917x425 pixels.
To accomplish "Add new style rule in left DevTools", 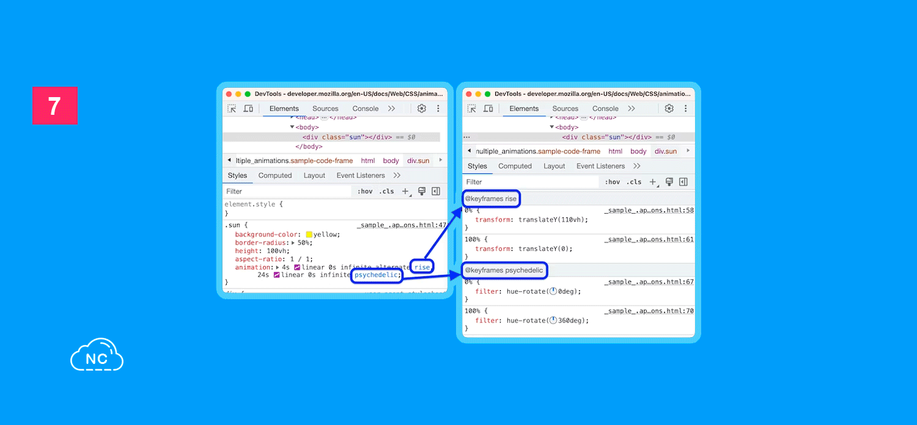I will [x=405, y=192].
